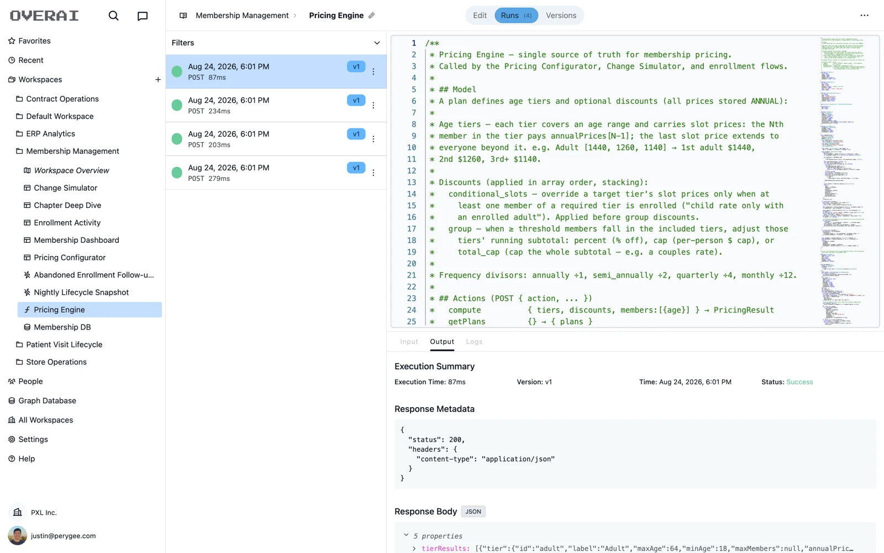Screen dimensions: 884x553
Task: Open kebab menu for the 87ms run
Action: point(373,71)
